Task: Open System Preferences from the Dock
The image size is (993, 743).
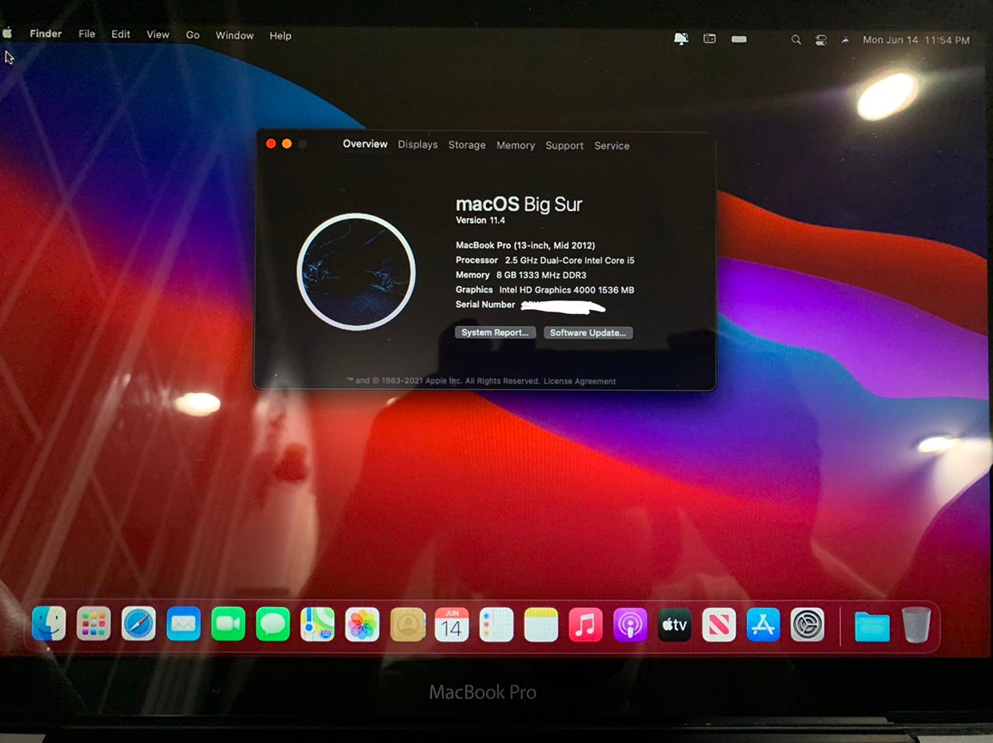Action: click(808, 624)
